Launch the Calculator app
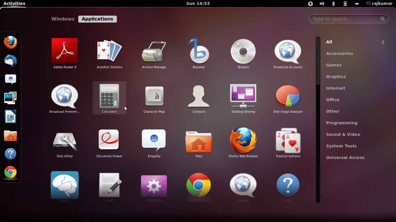Screen dimensions: 396x222 click(109, 98)
